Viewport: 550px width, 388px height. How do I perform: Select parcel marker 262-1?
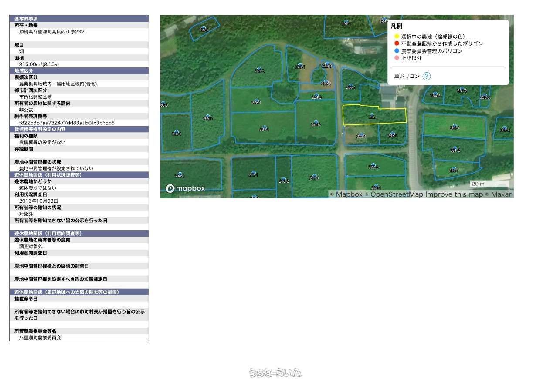click(454, 169)
